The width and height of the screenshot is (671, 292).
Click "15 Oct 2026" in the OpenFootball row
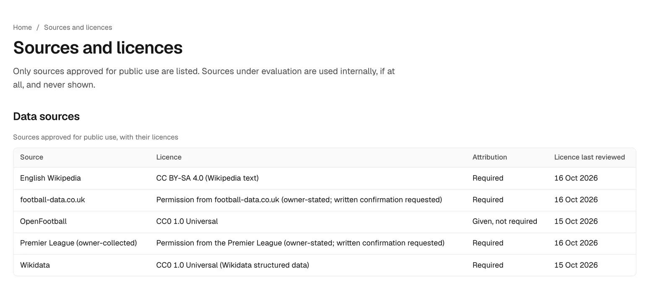[576, 221]
